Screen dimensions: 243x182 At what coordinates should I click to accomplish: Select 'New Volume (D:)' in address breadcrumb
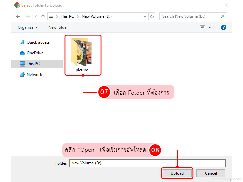point(97,16)
